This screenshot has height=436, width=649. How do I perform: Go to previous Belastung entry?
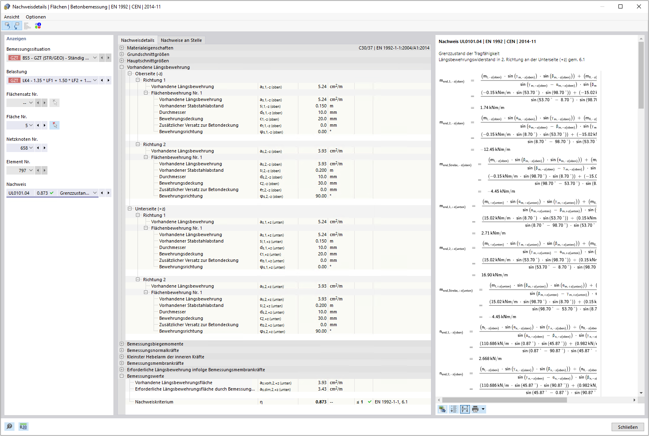[x=102, y=80]
